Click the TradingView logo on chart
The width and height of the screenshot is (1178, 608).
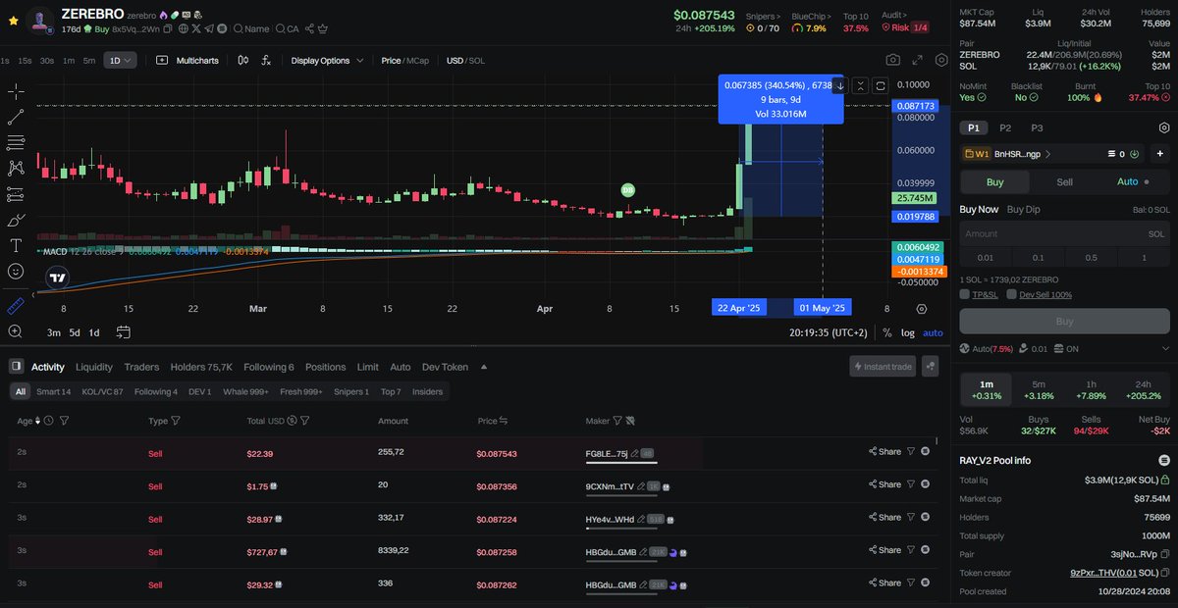[58, 278]
